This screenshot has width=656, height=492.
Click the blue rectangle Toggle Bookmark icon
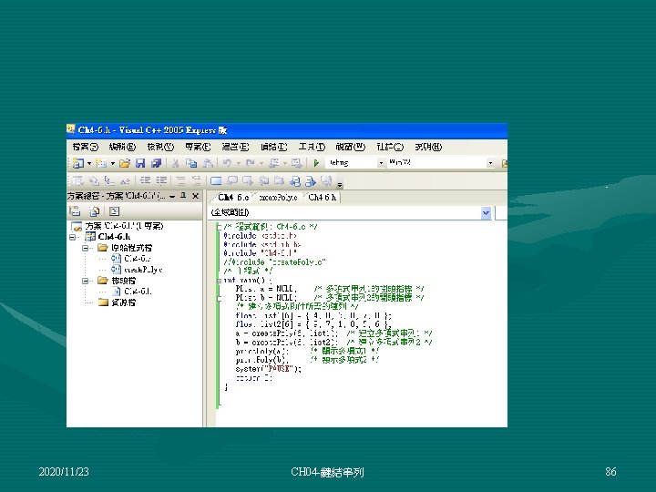[216, 180]
